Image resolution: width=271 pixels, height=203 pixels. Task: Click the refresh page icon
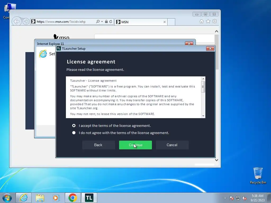111,21
